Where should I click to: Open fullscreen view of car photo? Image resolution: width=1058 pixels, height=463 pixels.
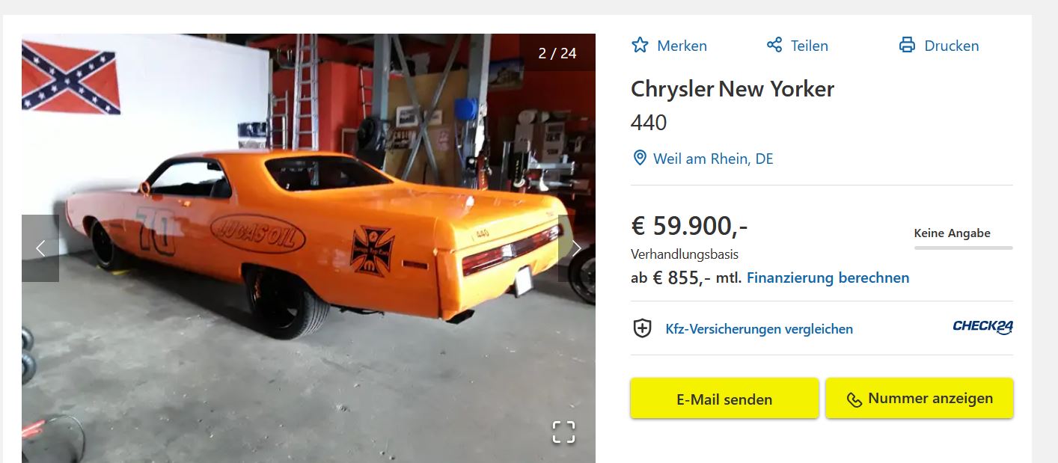coord(563,432)
